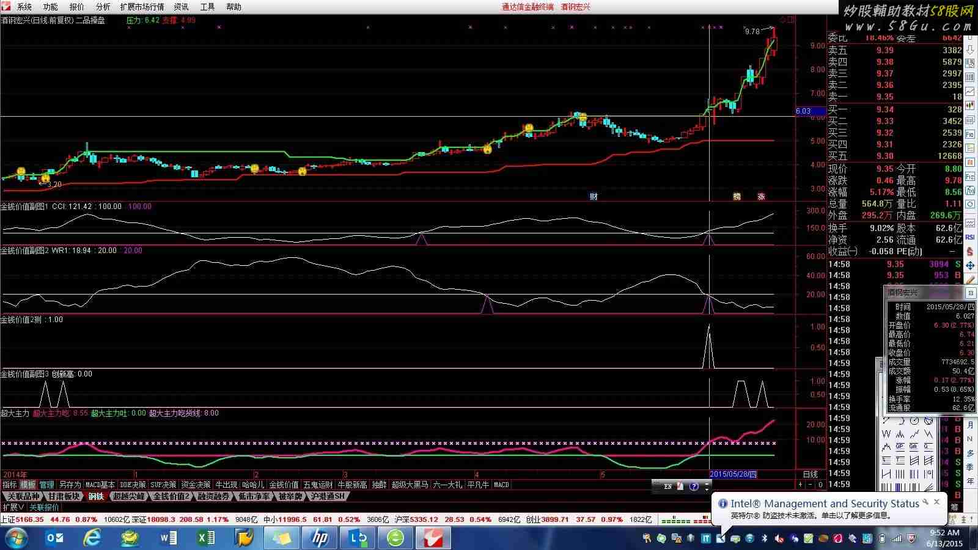Open Excel from the taskbar
The image size is (978, 550).
[x=206, y=538]
